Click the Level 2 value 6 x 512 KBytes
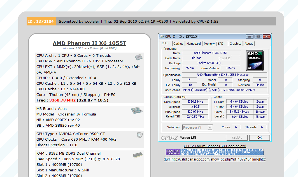298x177 pixels. (x=239, y=112)
